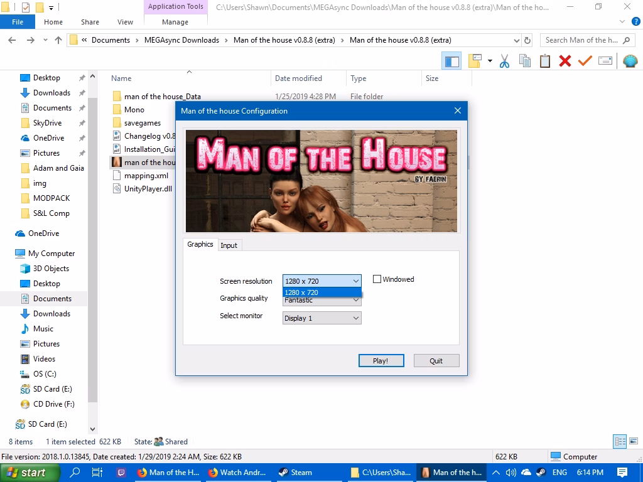643x482 pixels.
Task: Open the View ribbon tab
Action: coord(126,22)
